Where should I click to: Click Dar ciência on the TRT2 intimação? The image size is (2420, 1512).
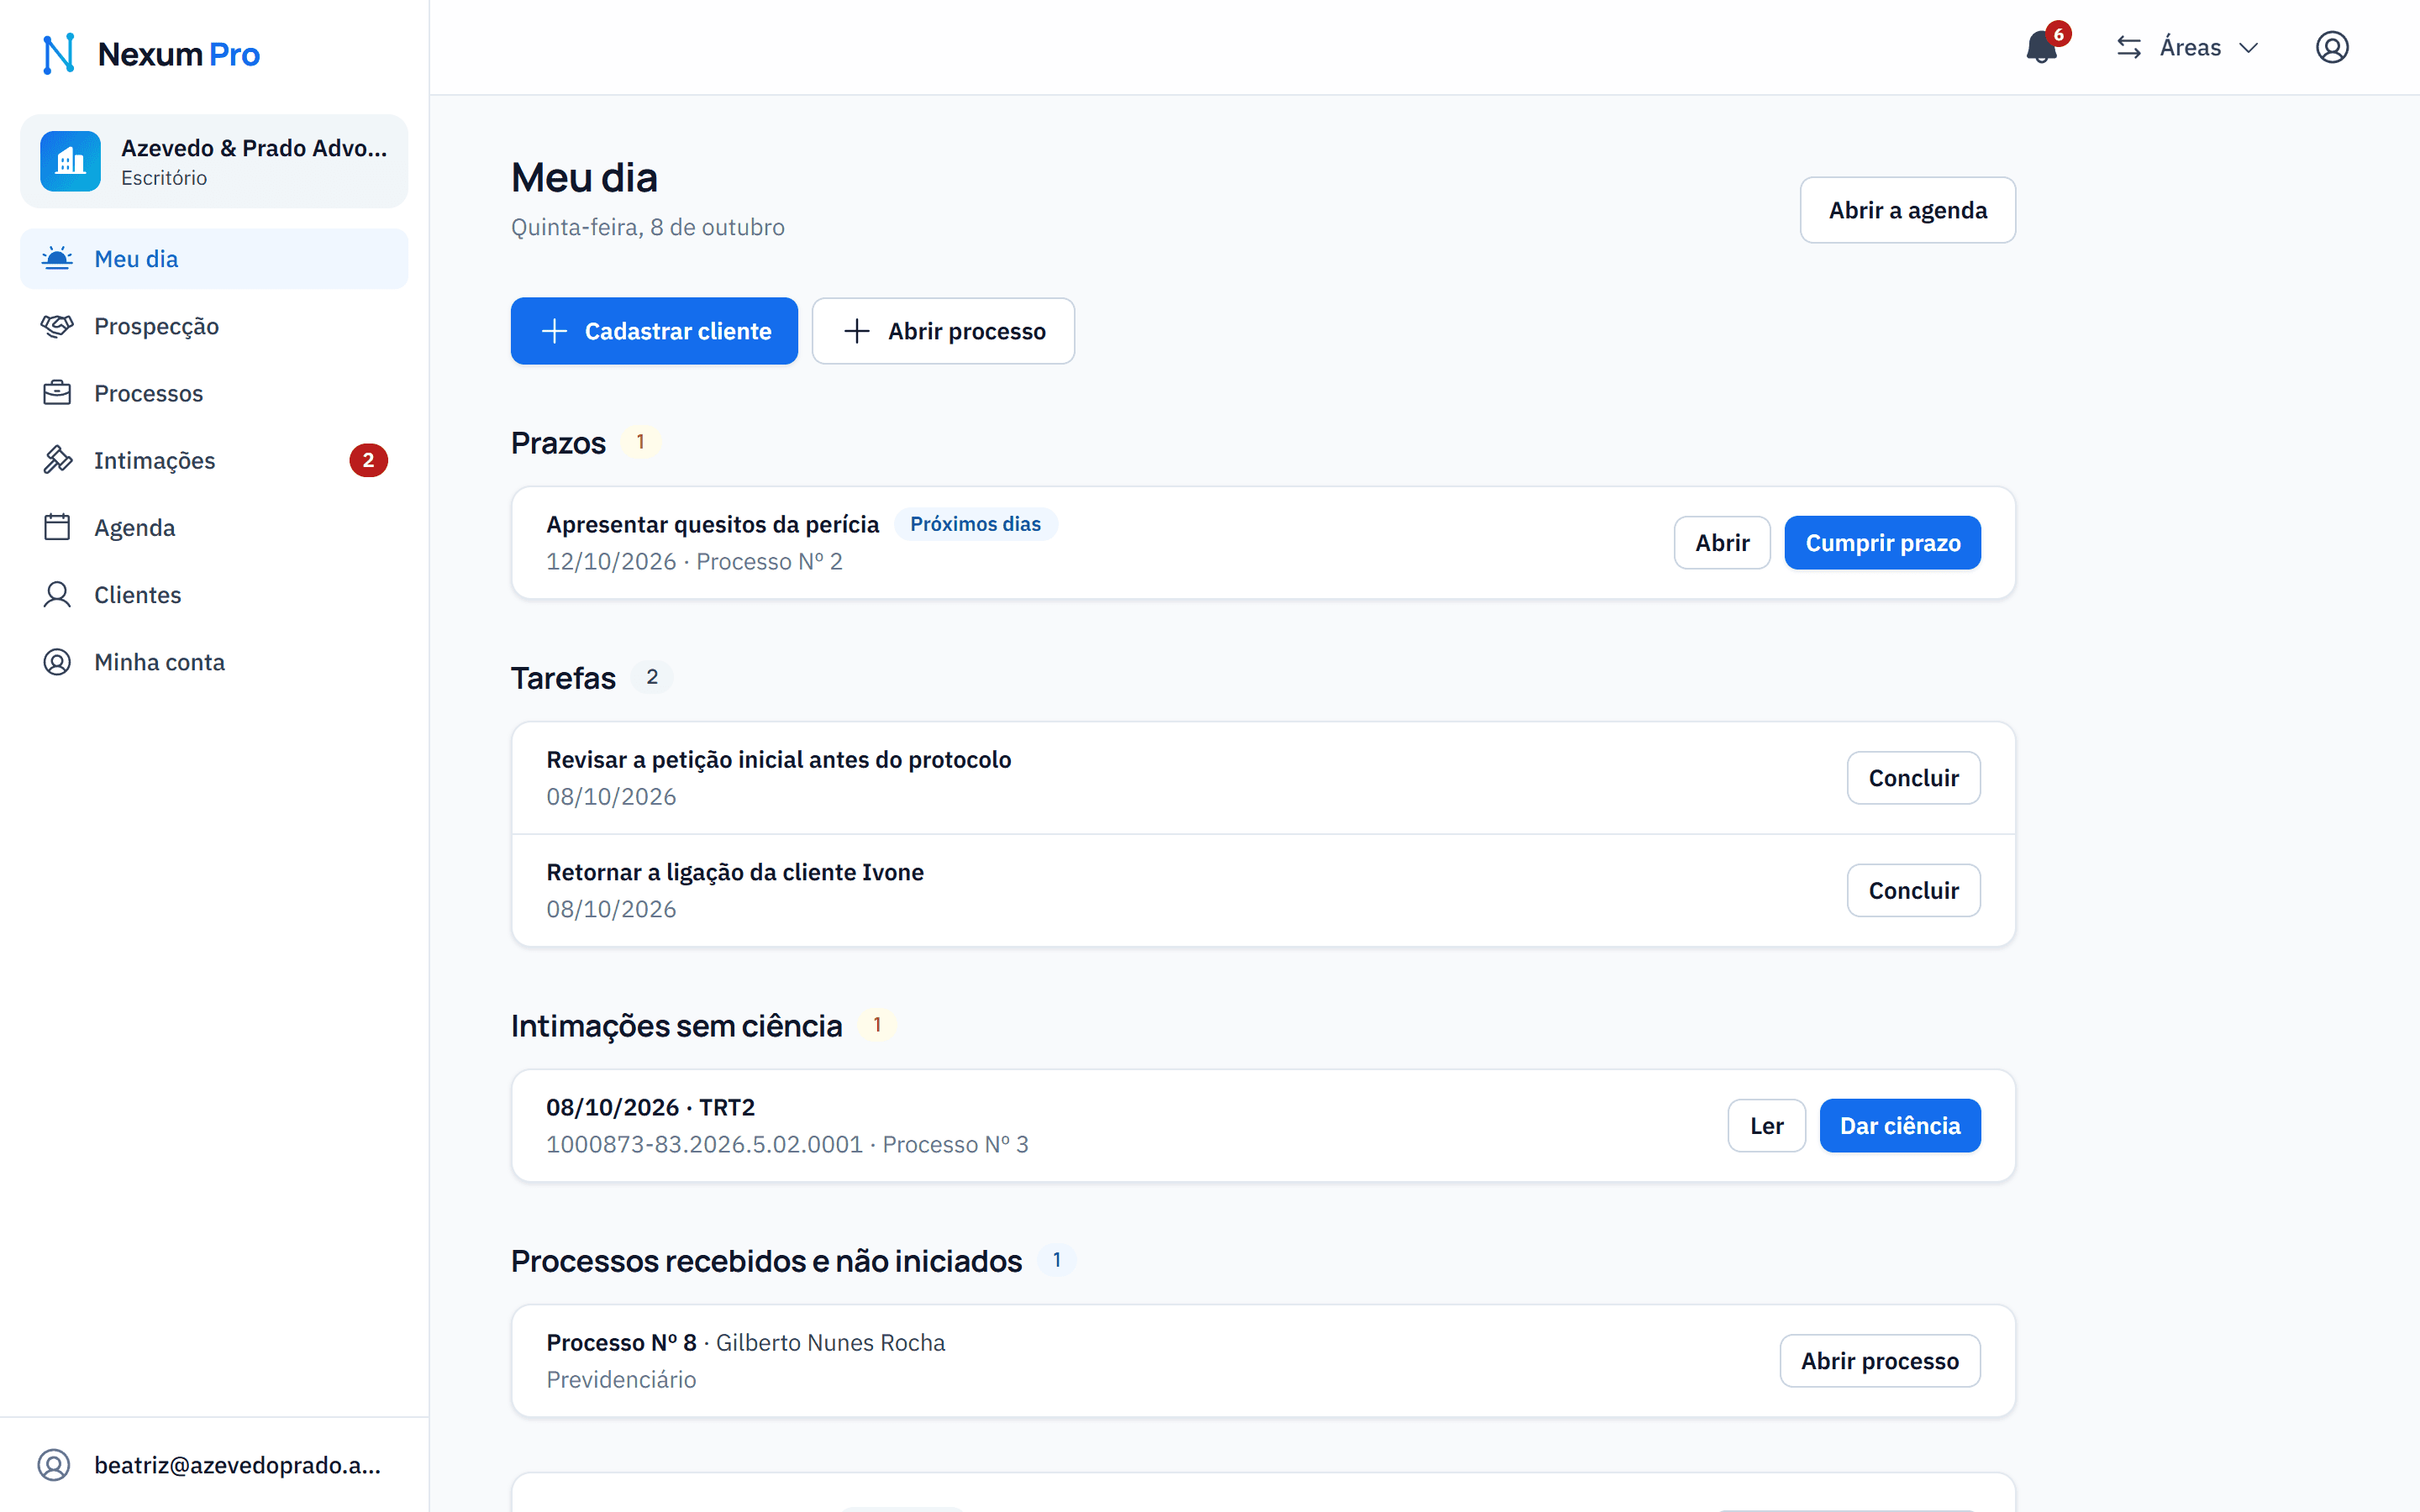pos(1899,1126)
